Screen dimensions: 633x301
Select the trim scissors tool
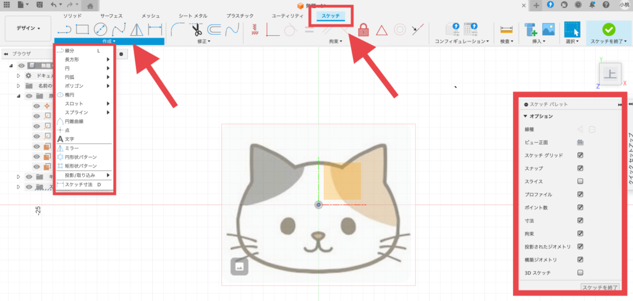click(197, 29)
